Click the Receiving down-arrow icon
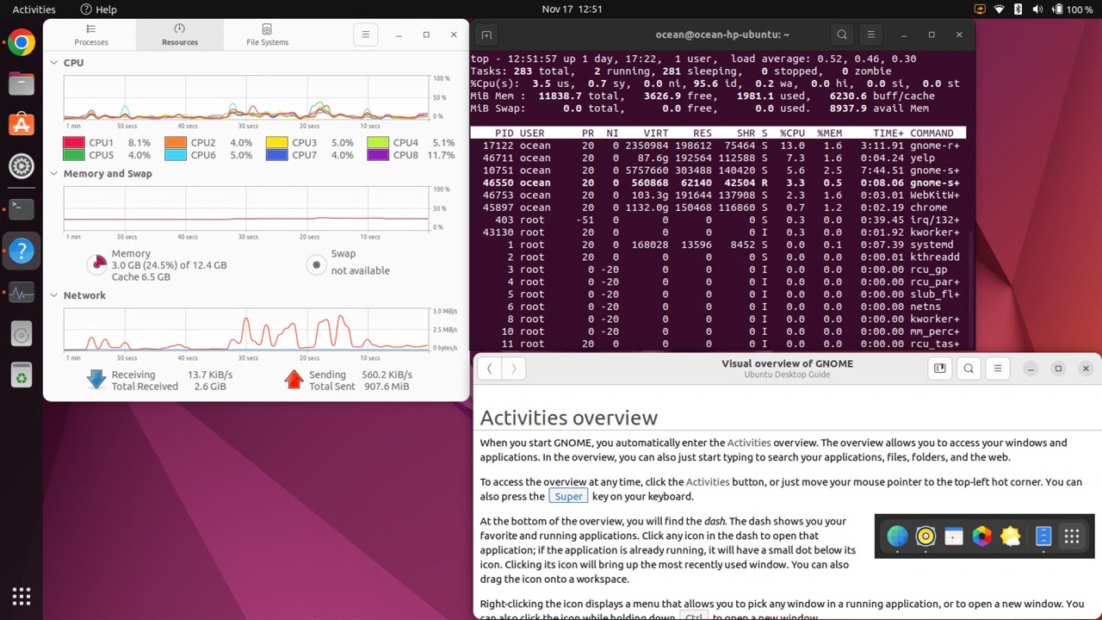1102x620 pixels. tap(96, 380)
